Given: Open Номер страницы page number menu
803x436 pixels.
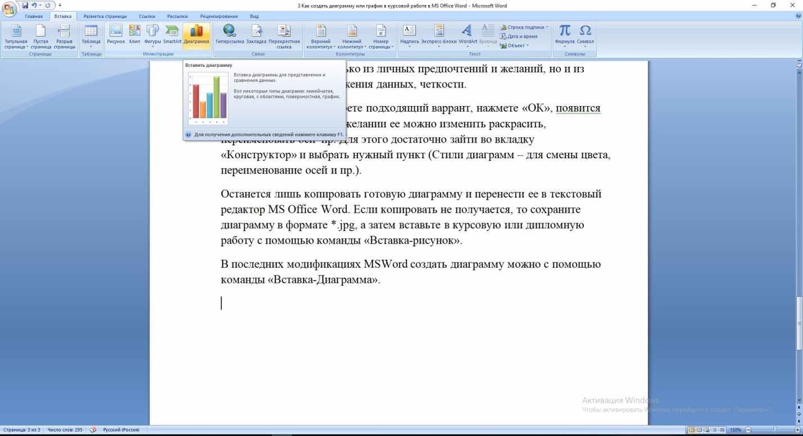Looking at the screenshot, I should [380, 36].
